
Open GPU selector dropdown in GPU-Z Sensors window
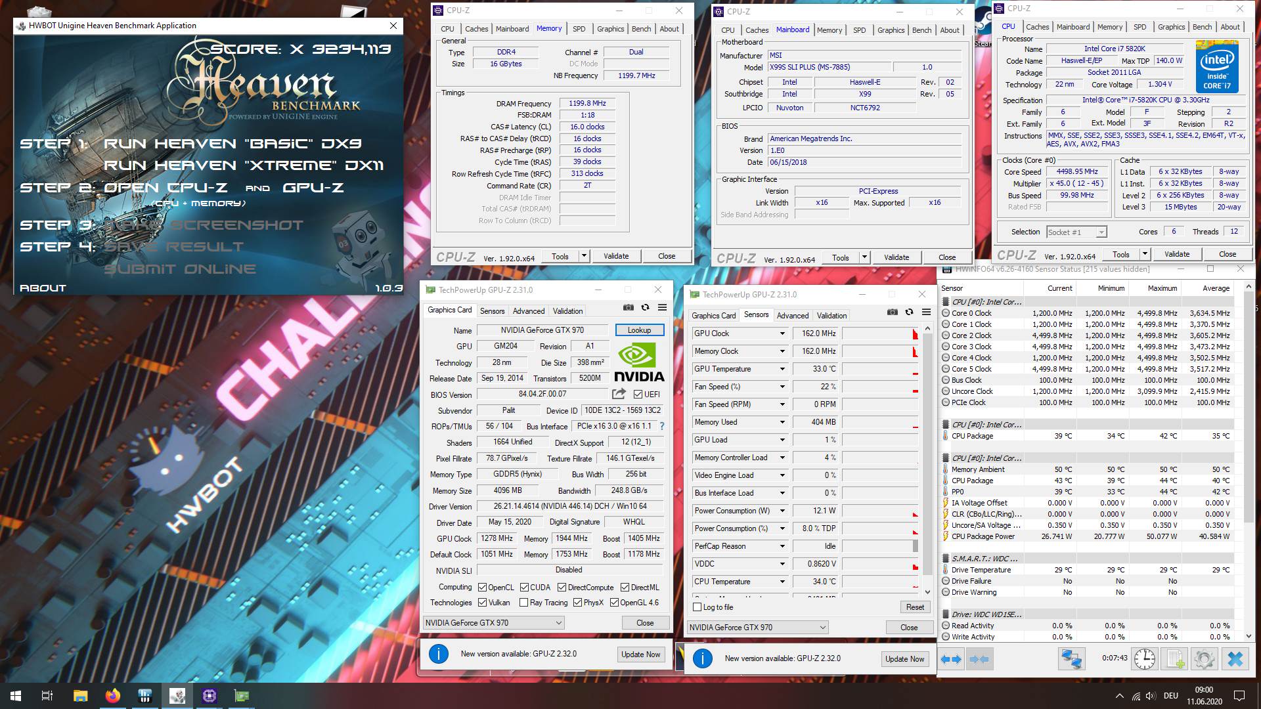(x=758, y=628)
